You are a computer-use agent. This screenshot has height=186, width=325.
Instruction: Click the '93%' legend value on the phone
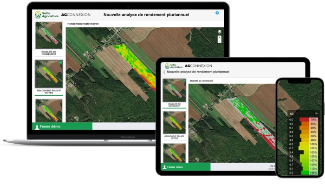[x=313, y=132]
